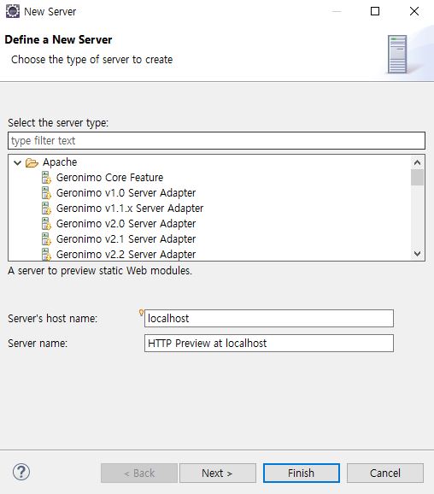
Task: Click the Finish button
Action: 302,473
